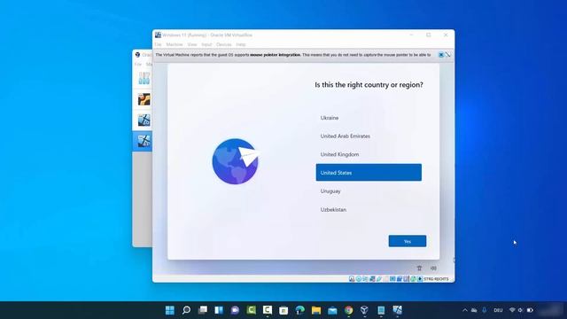Click the CPU status icon in status bar
The image size is (567, 319).
(406, 279)
